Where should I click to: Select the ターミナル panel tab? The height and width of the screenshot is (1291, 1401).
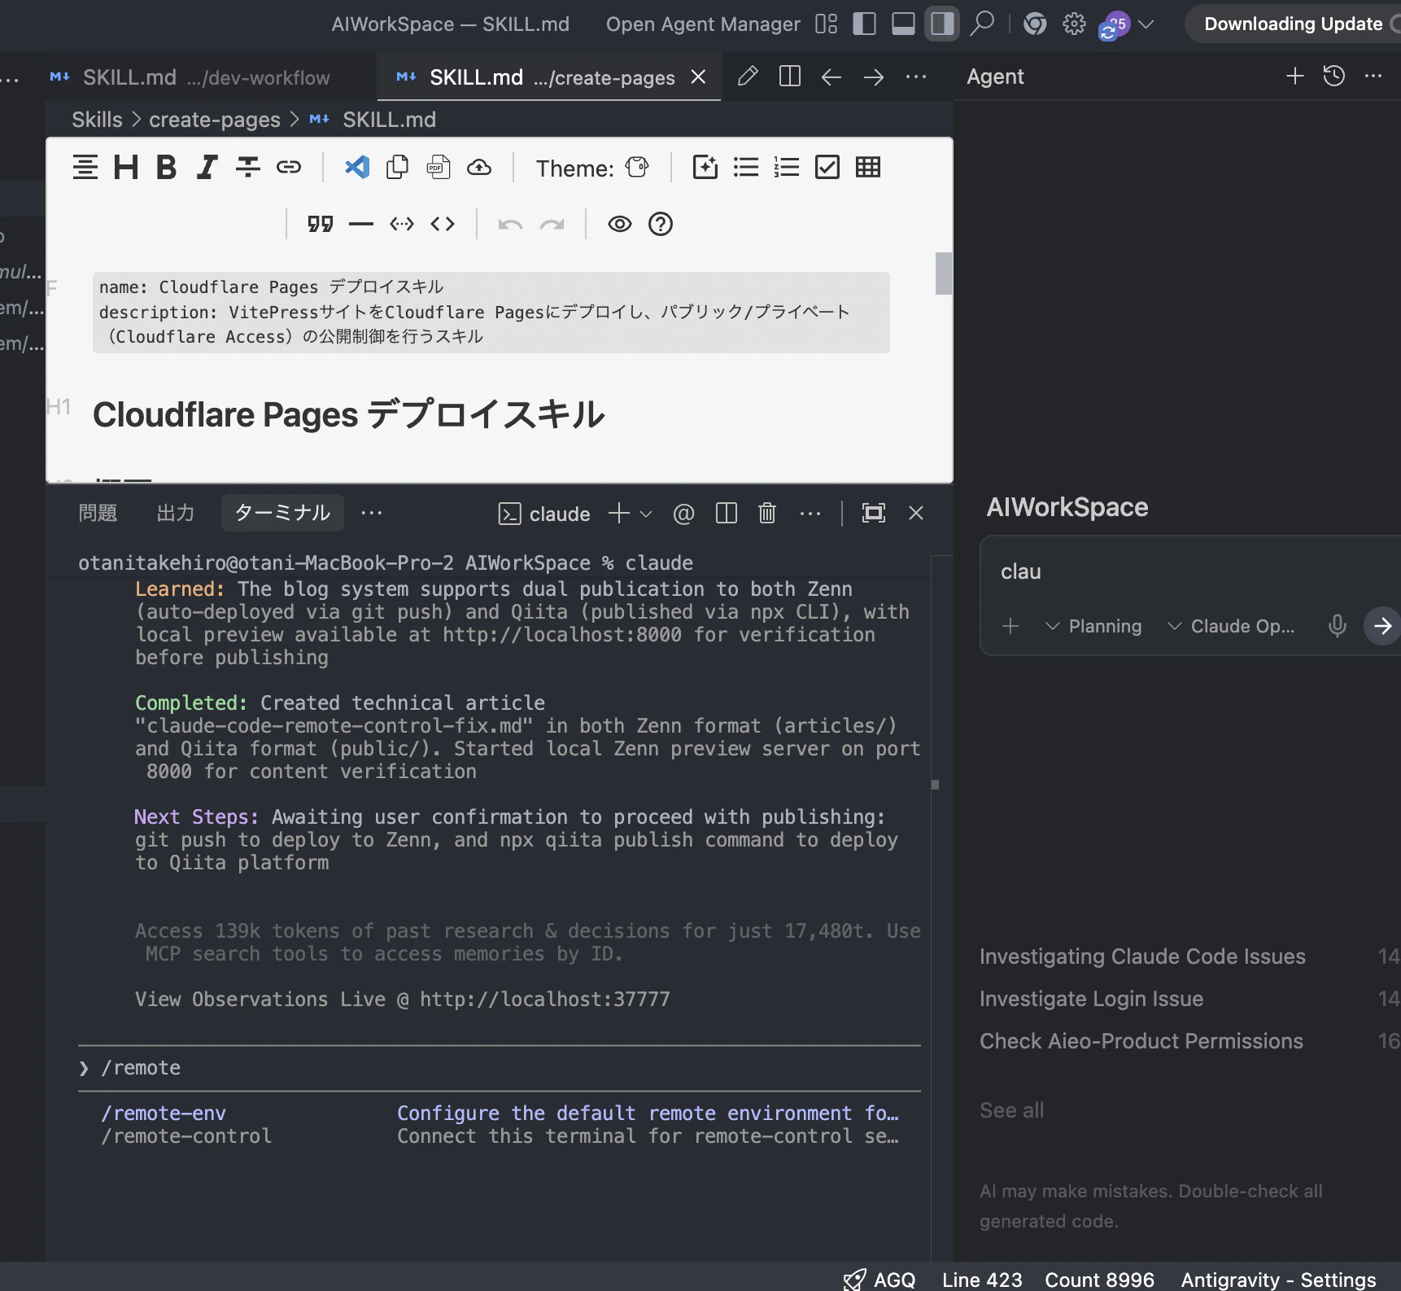(x=282, y=513)
